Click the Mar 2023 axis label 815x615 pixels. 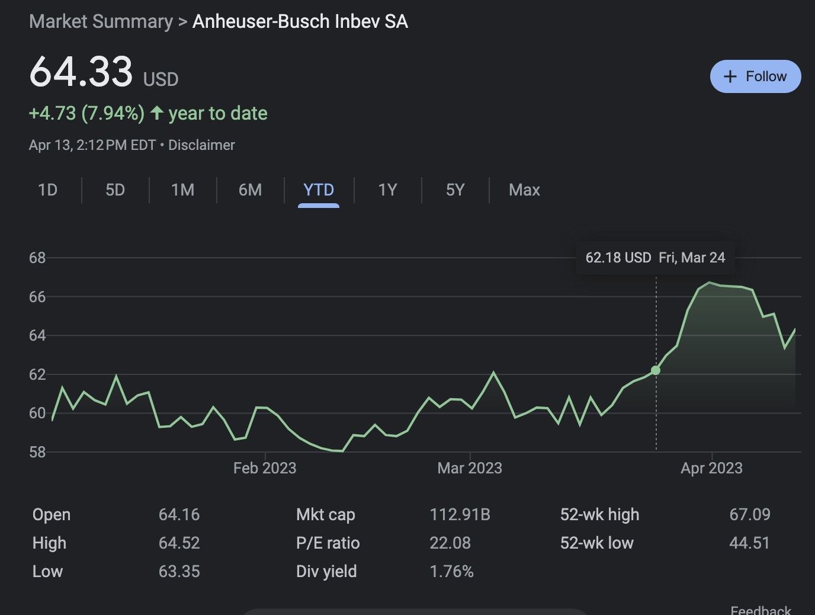coord(470,468)
